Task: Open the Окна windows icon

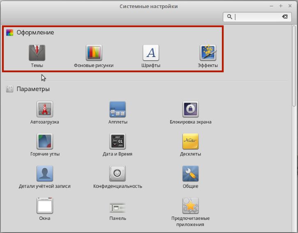Action: click(x=45, y=206)
